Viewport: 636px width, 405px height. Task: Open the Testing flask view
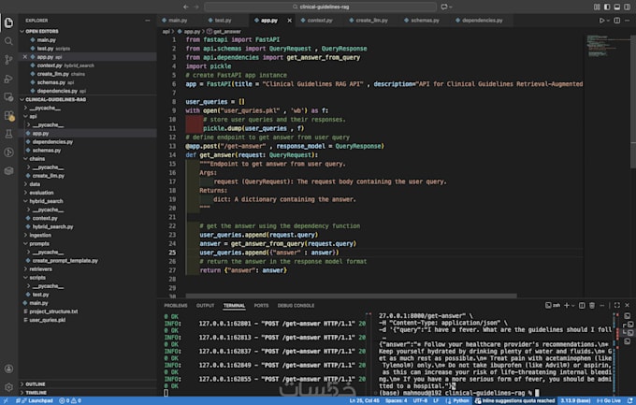point(8,134)
